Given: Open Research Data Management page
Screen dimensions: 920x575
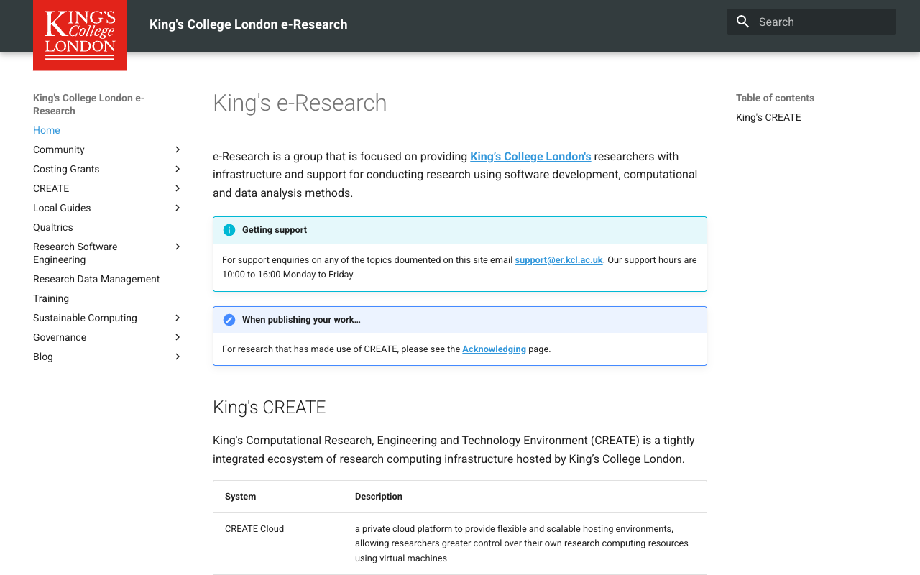Looking at the screenshot, I should [x=96, y=279].
